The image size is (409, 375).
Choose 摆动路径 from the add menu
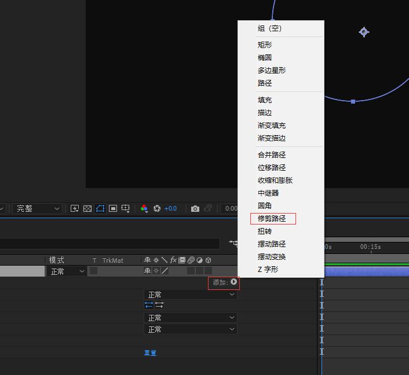[281, 244]
